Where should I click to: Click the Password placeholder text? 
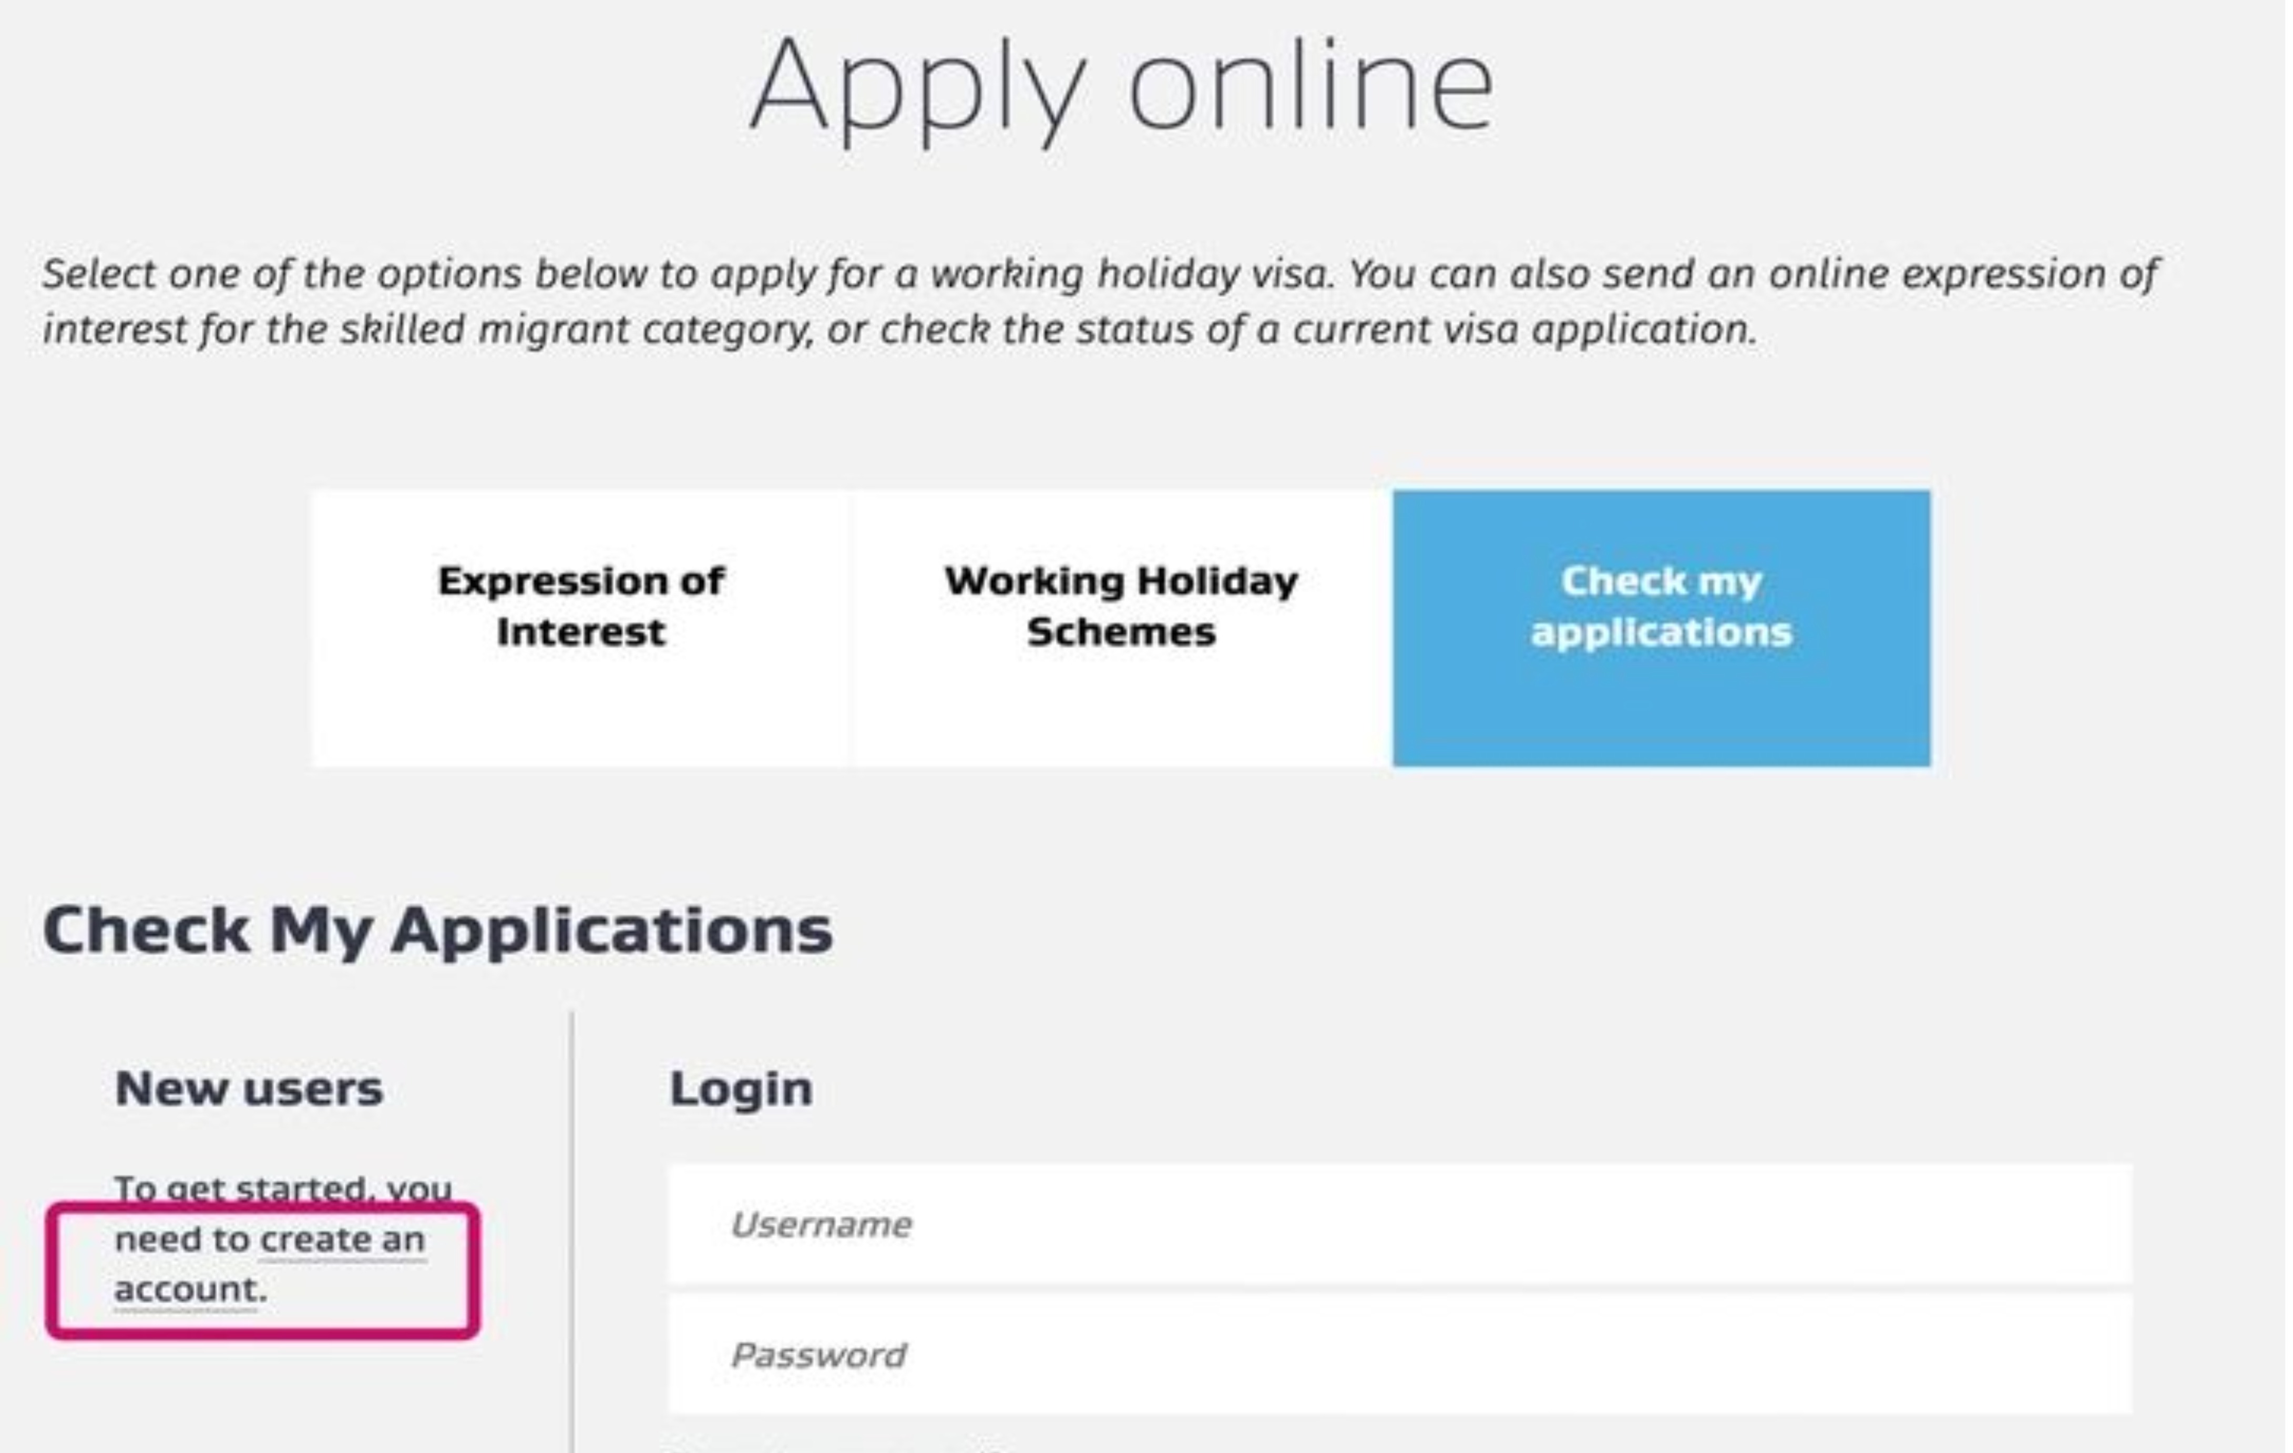[818, 1355]
